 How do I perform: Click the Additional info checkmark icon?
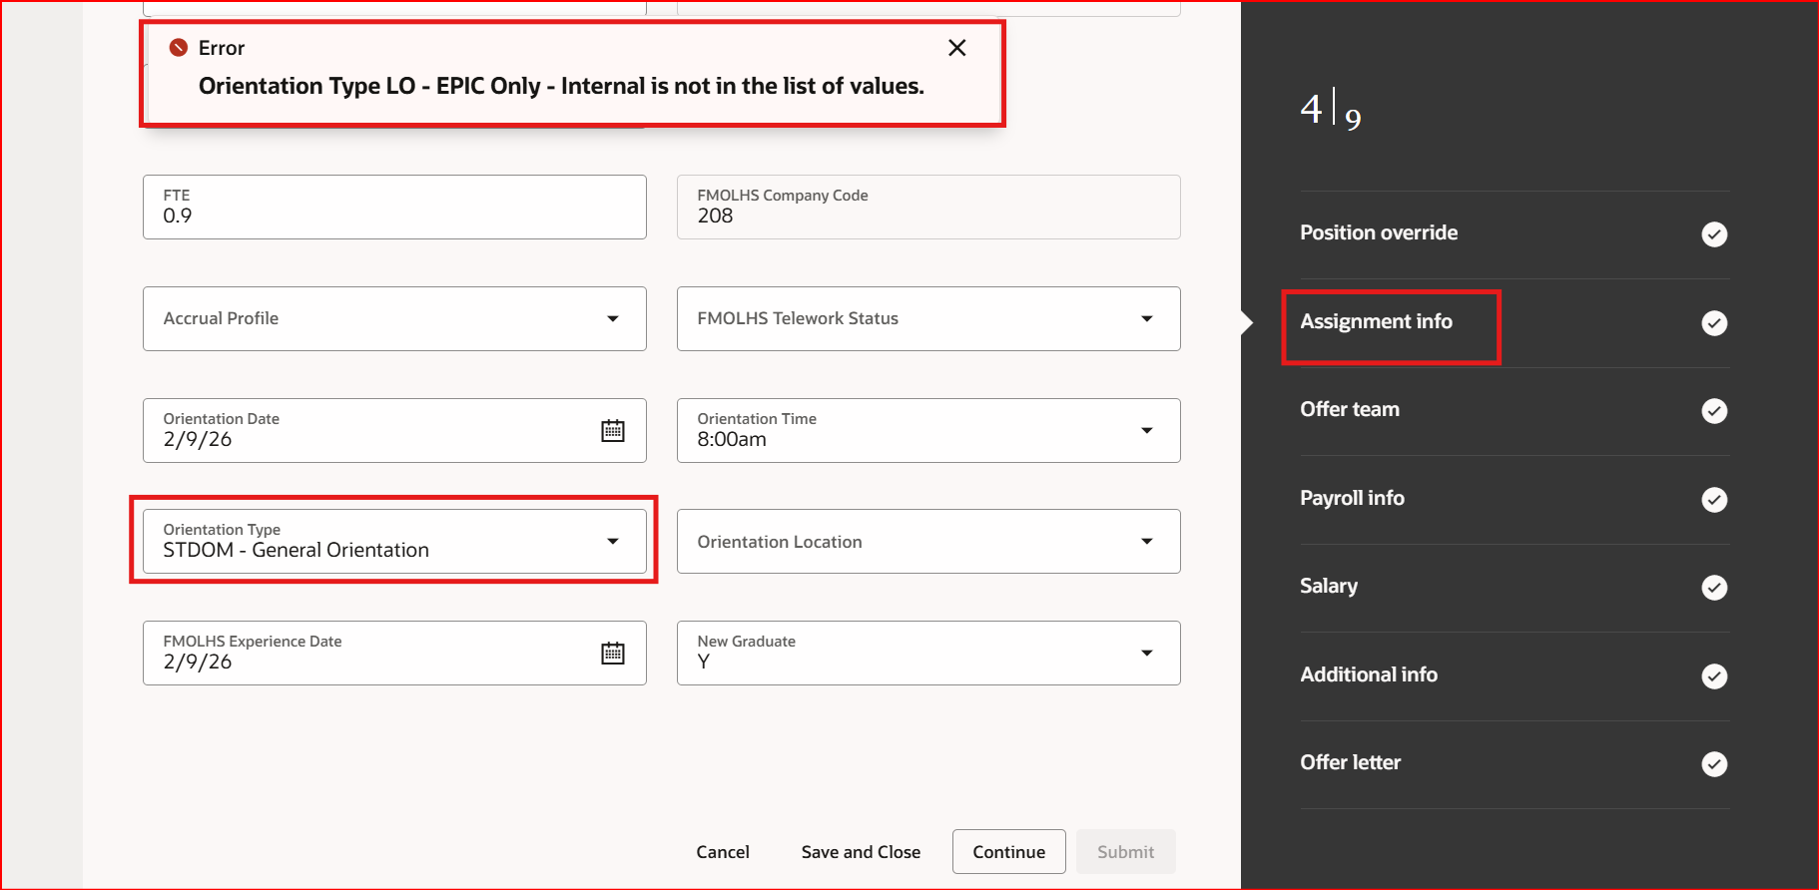click(x=1714, y=676)
